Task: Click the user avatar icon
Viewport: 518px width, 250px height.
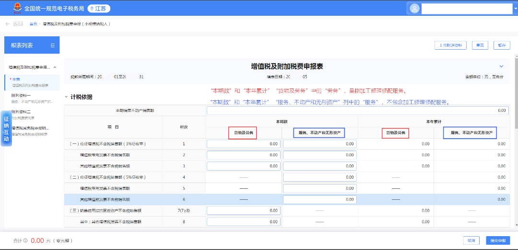Action: pos(414,9)
